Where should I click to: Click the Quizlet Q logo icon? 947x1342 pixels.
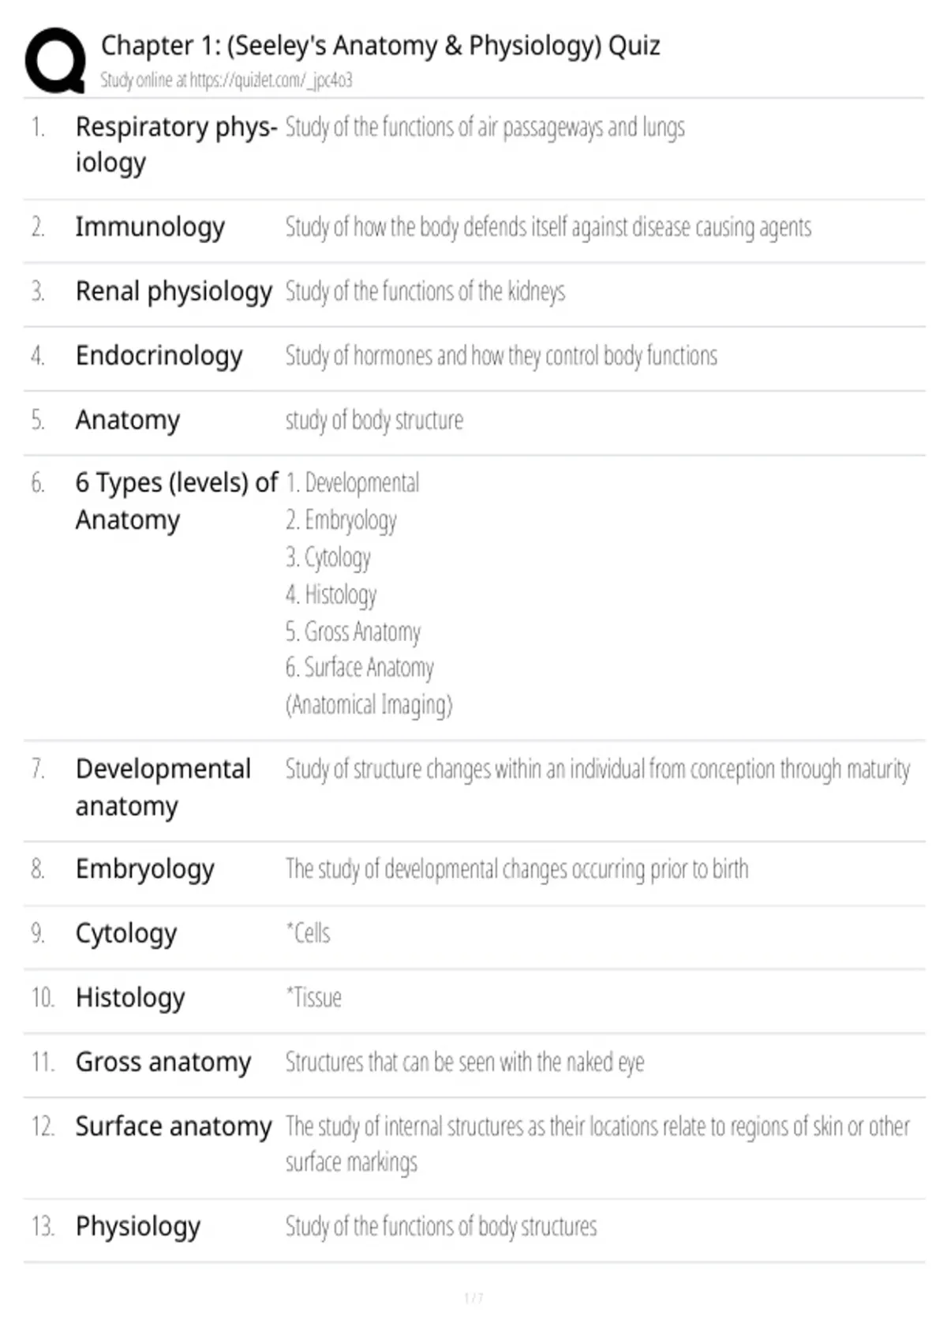[x=55, y=61]
